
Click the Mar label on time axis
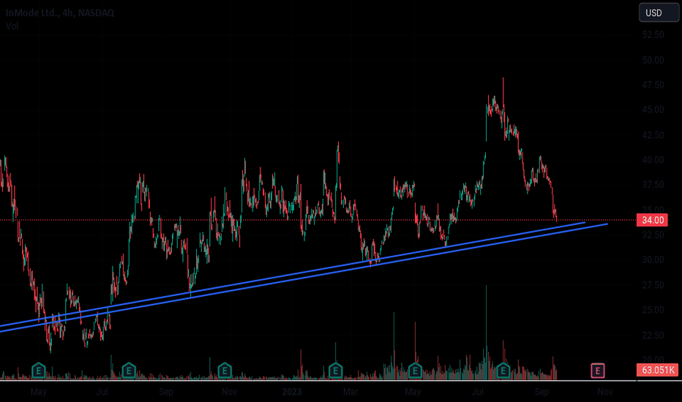coord(351,392)
